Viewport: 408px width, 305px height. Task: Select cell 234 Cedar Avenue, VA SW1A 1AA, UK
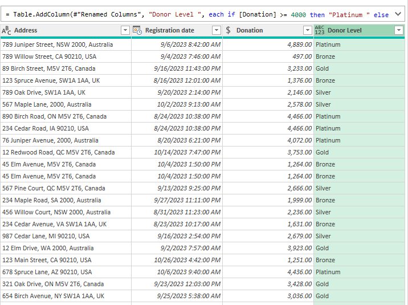(x=66, y=224)
